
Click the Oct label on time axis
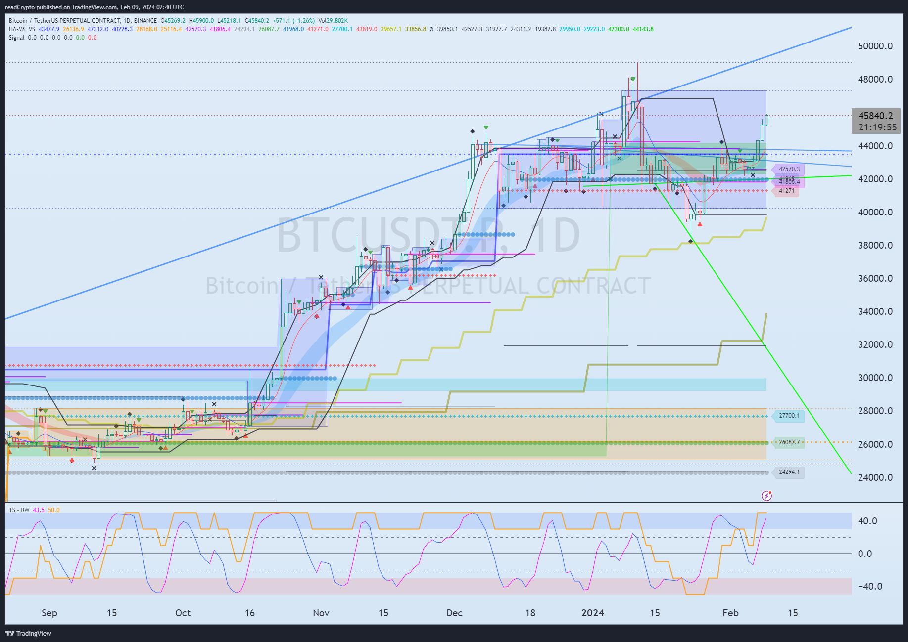[x=183, y=613]
